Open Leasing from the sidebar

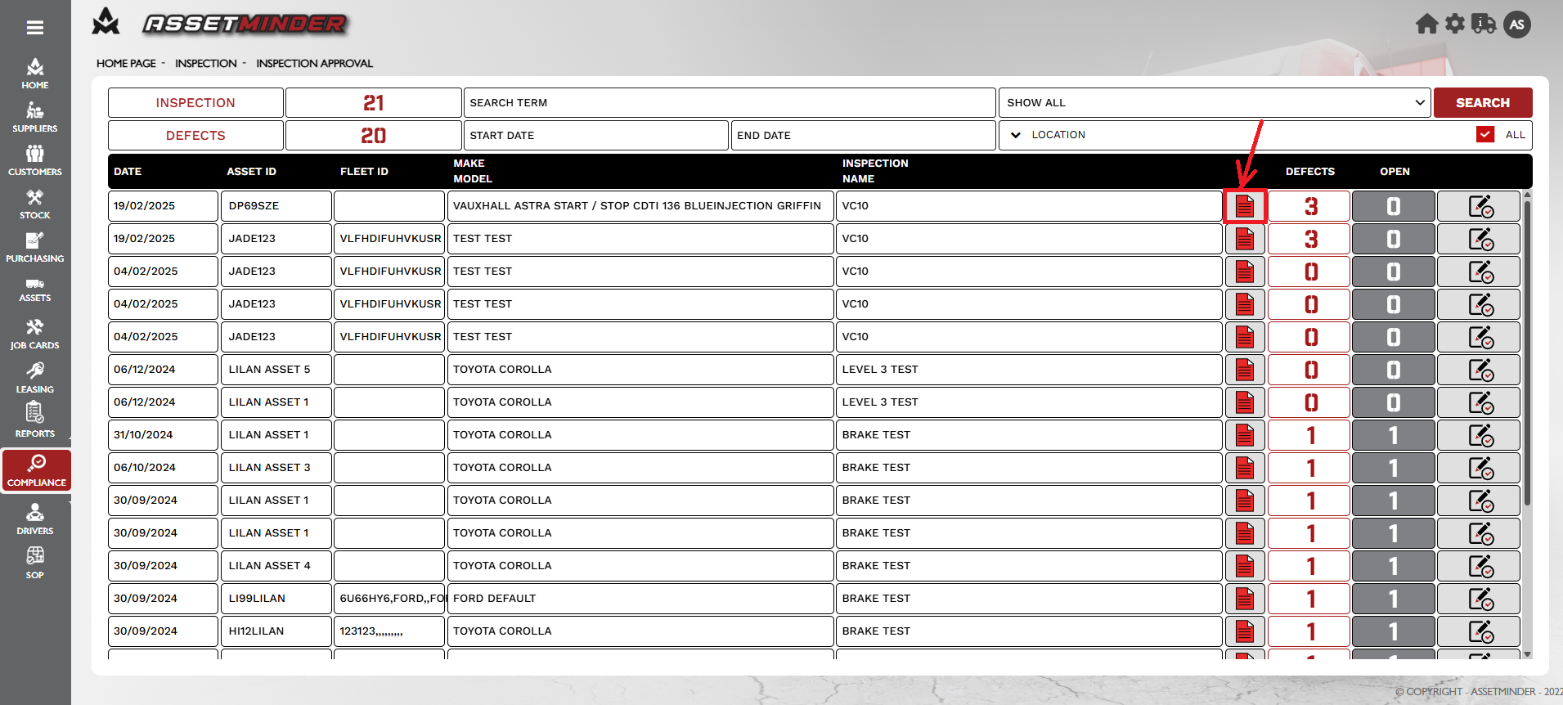pos(35,378)
